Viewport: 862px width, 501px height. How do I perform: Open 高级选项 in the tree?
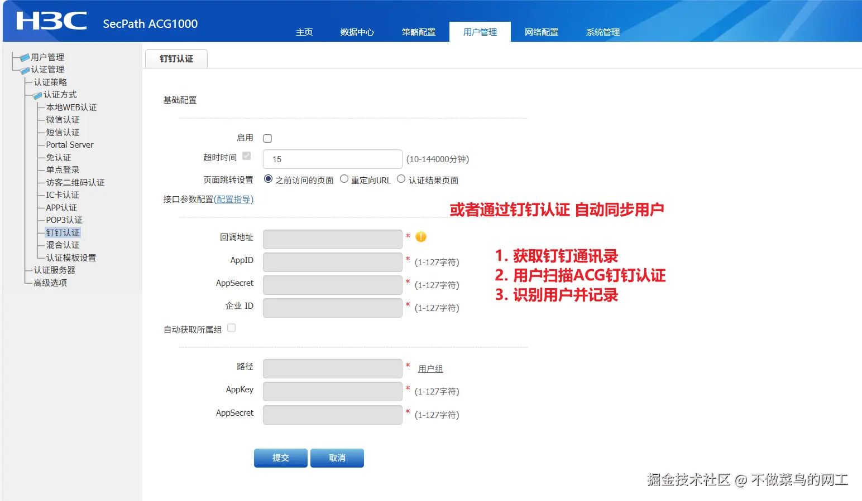50,283
